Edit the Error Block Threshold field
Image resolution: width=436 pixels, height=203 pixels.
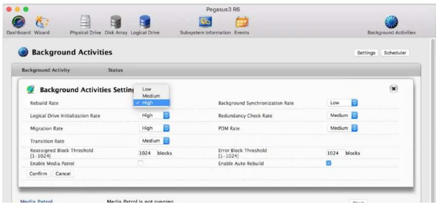click(x=335, y=153)
